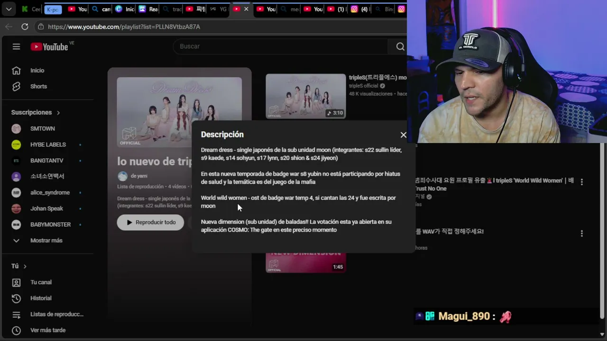Open alice_syndrome channel avatar

(x=16, y=193)
